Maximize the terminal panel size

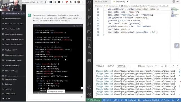coord(173,66)
